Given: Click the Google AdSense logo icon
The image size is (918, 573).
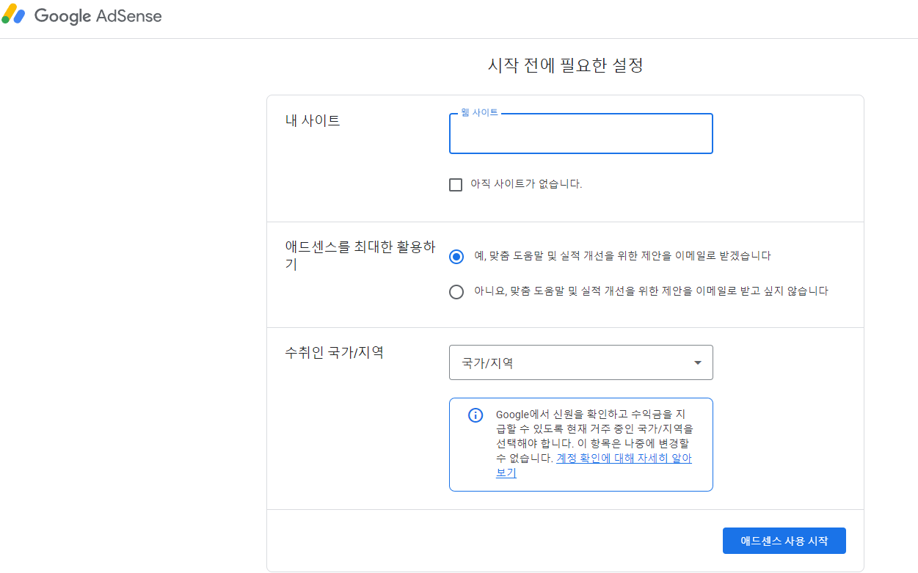Looking at the screenshot, I should point(13,15).
